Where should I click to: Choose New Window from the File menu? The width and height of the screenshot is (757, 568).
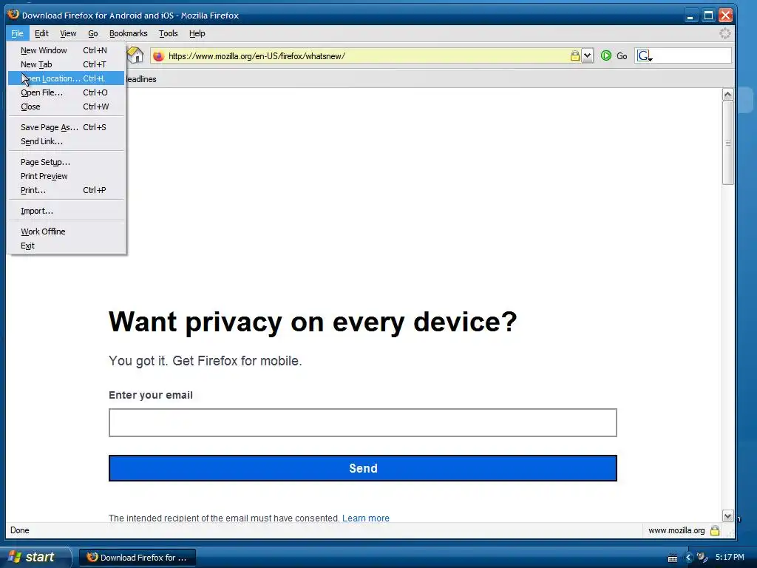coord(66,50)
